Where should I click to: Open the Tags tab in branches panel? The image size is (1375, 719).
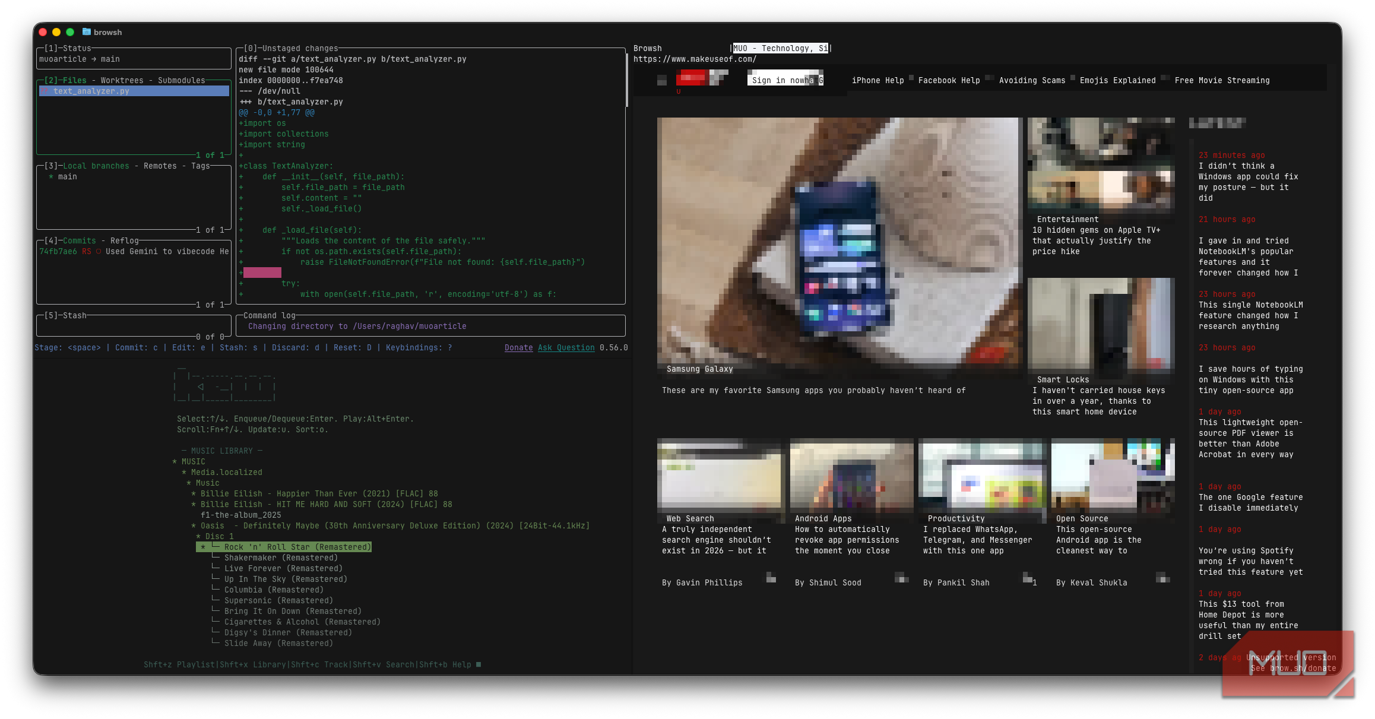pyautogui.click(x=200, y=166)
